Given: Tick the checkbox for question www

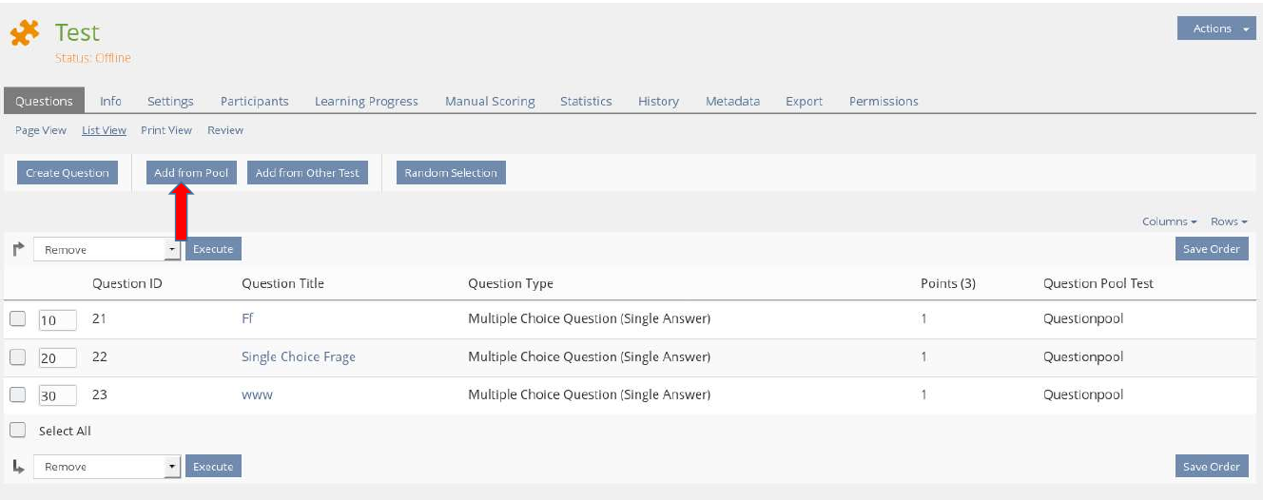Looking at the screenshot, I should pyautogui.click(x=17, y=394).
